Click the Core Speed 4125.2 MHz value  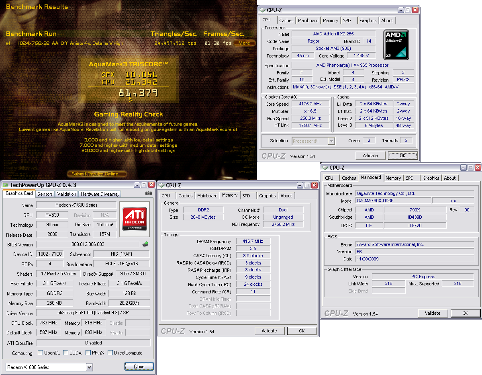click(x=310, y=104)
